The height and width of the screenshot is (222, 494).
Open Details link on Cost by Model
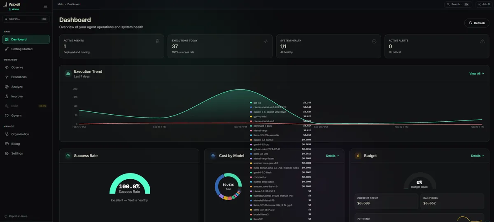[333, 156]
